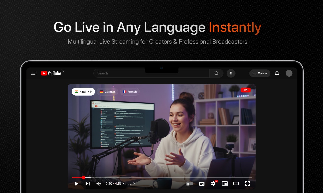Select the French language chip
This screenshot has width=323, height=193.
click(x=130, y=92)
